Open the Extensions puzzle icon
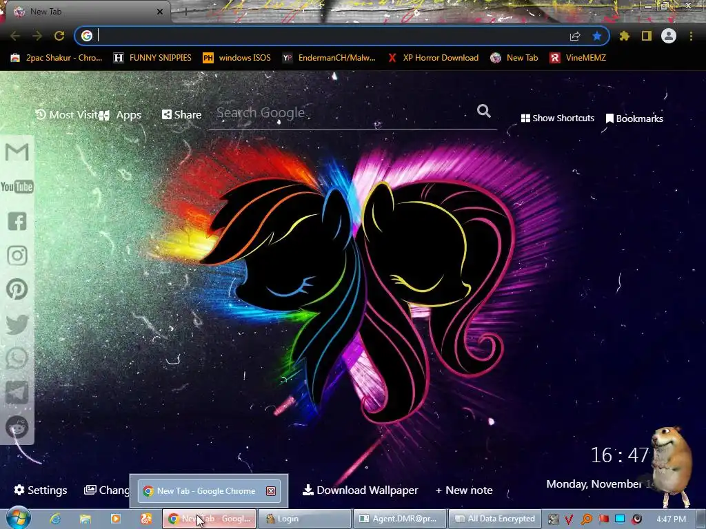The image size is (706, 529). coord(625,36)
